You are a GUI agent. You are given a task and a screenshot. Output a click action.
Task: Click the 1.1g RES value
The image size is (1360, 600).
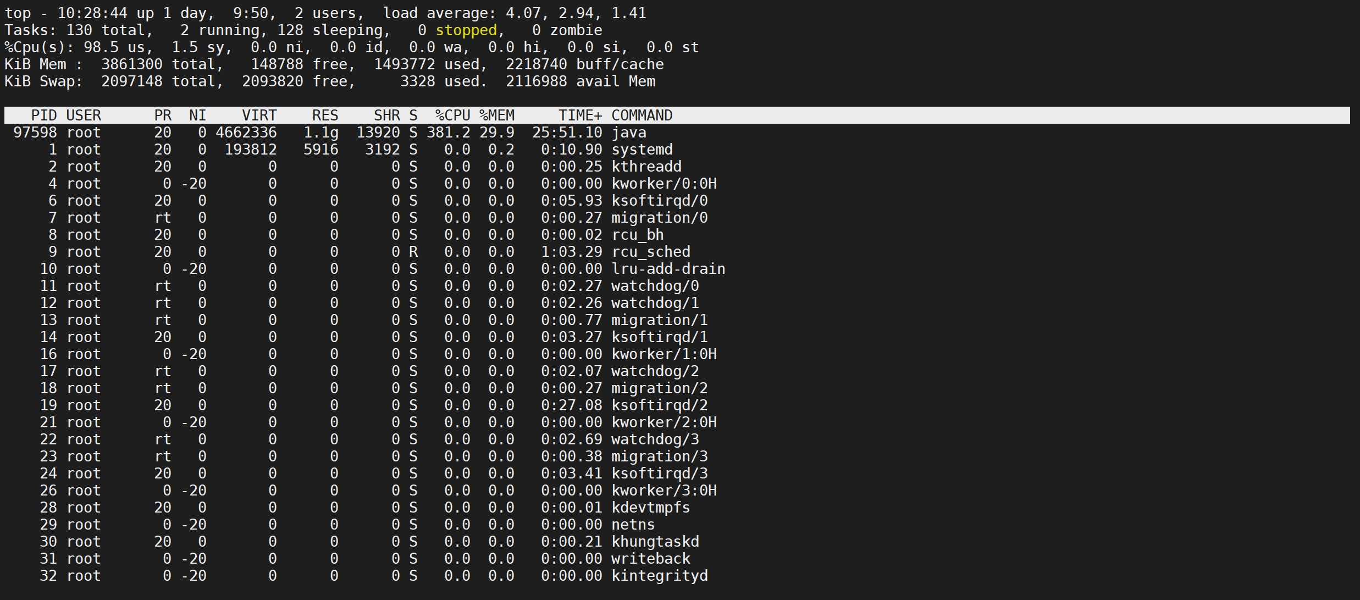point(321,133)
